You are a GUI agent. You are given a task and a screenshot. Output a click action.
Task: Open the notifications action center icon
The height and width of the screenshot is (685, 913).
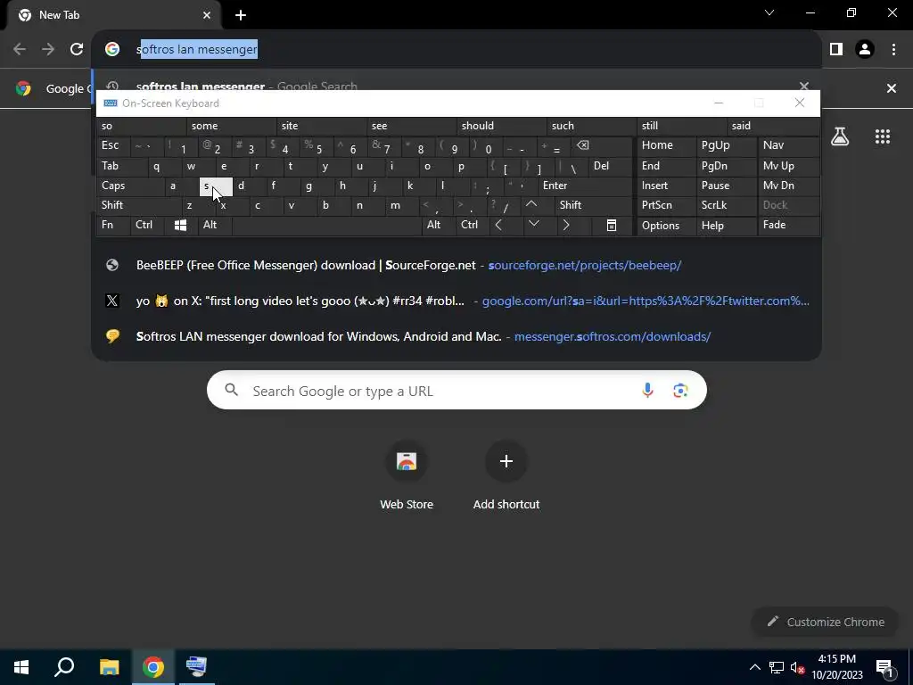885,667
